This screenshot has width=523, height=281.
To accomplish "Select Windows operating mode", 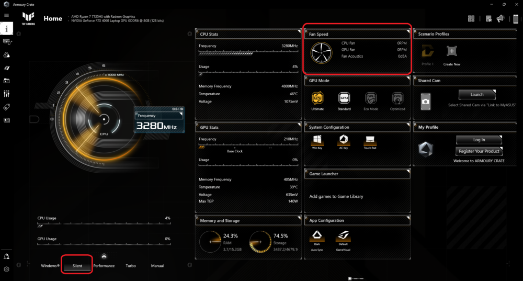I will click(x=50, y=266).
